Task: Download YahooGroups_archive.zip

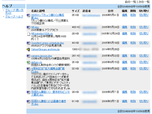Action: point(45,49)
